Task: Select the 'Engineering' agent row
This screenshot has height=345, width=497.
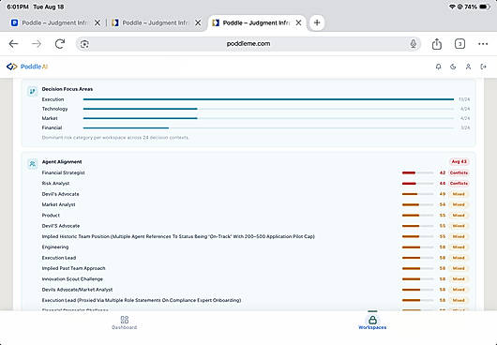Action: coord(255,247)
